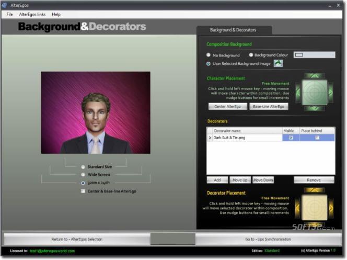Select No Background option
Viewport: 347px width, 260px height.
click(208, 55)
